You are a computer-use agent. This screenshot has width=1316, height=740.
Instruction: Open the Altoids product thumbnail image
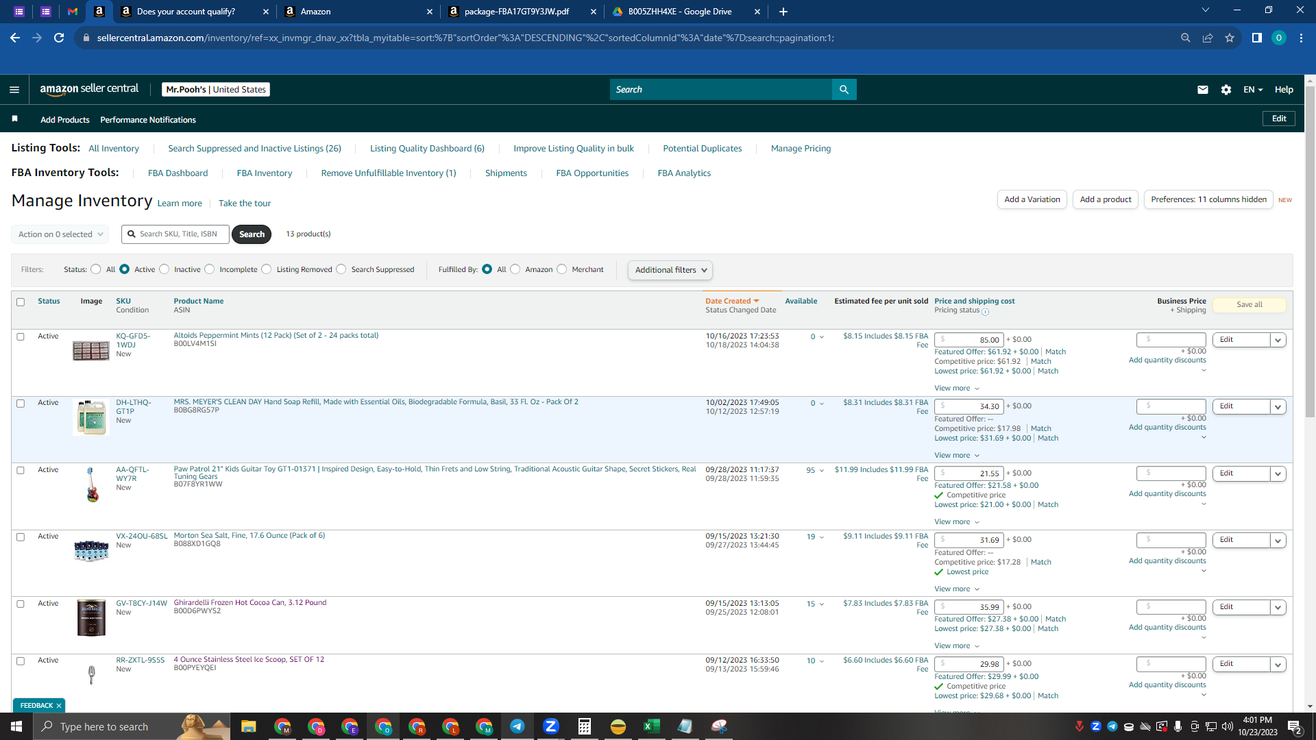(x=91, y=351)
